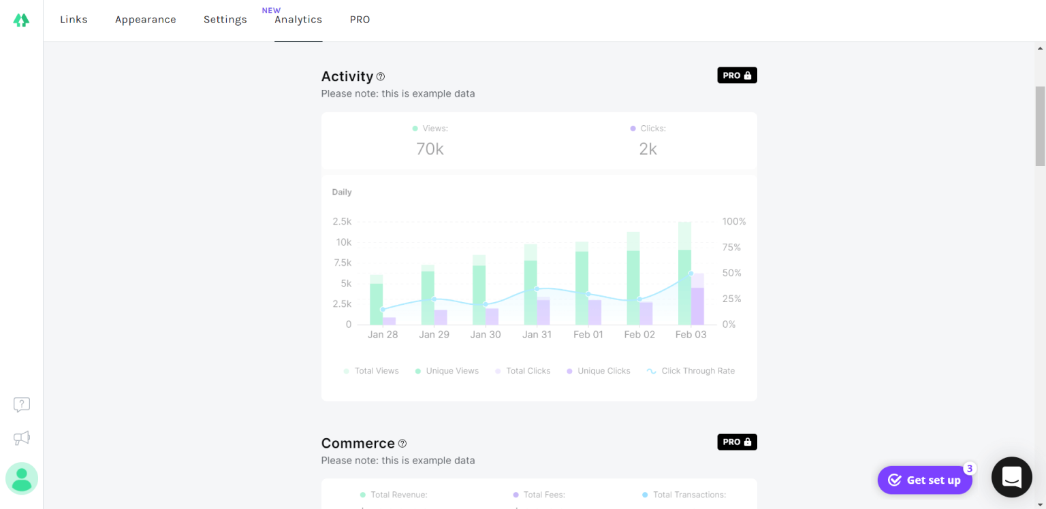Click the megaphone announcements icon

[21, 438]
